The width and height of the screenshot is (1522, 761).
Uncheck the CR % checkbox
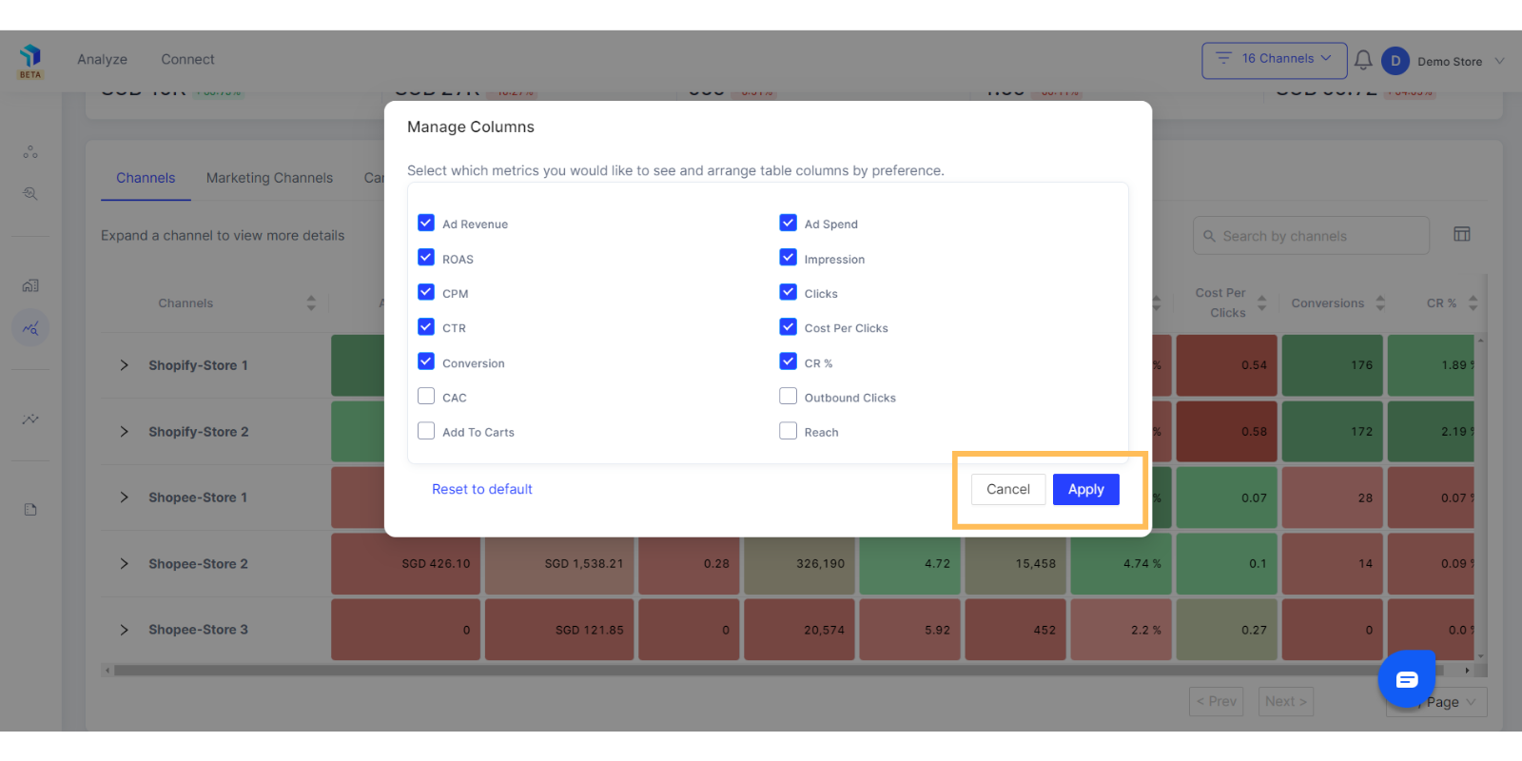pos(789,361)
